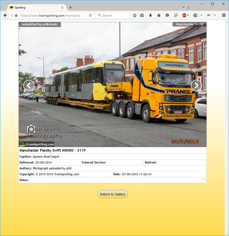Image resolution: width=229 pixels, height=236 pixels.
Task: Go back with the browser back arrow
Action: coord(5,15)
